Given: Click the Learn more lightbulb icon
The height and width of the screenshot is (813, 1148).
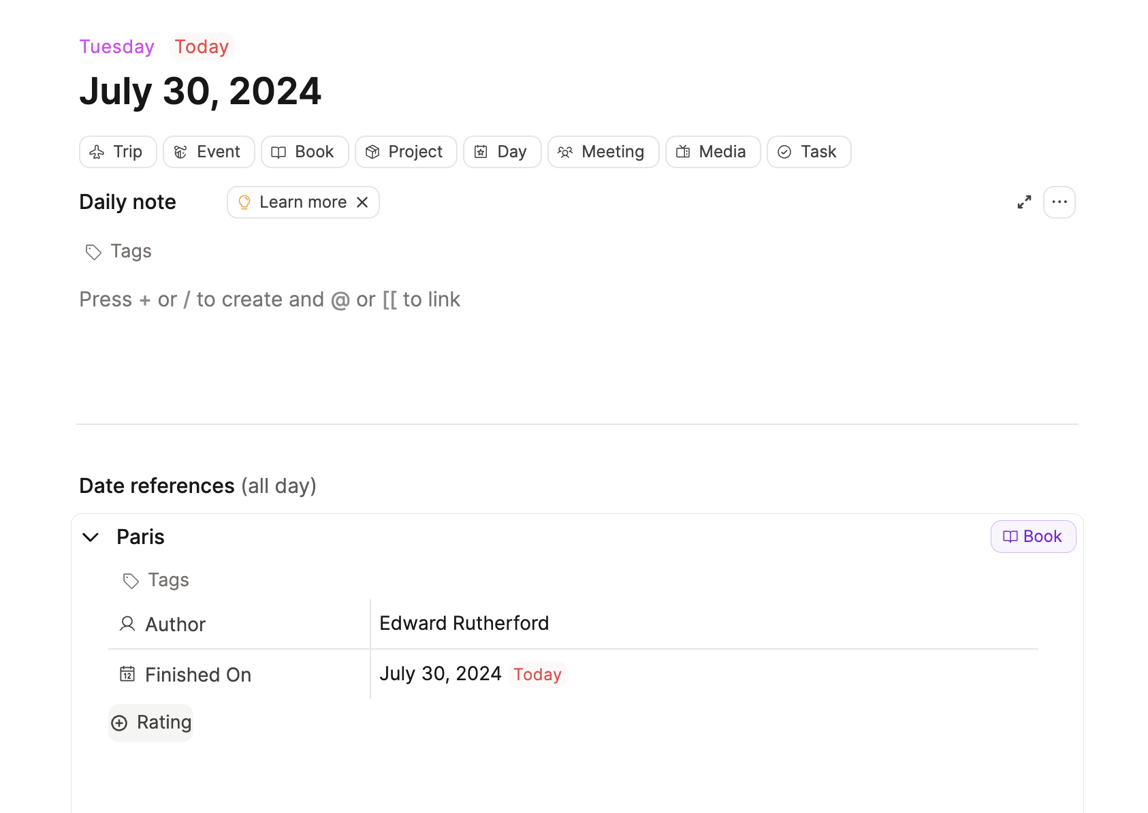Looking at the screenshot, I should (x=244, y=202).
